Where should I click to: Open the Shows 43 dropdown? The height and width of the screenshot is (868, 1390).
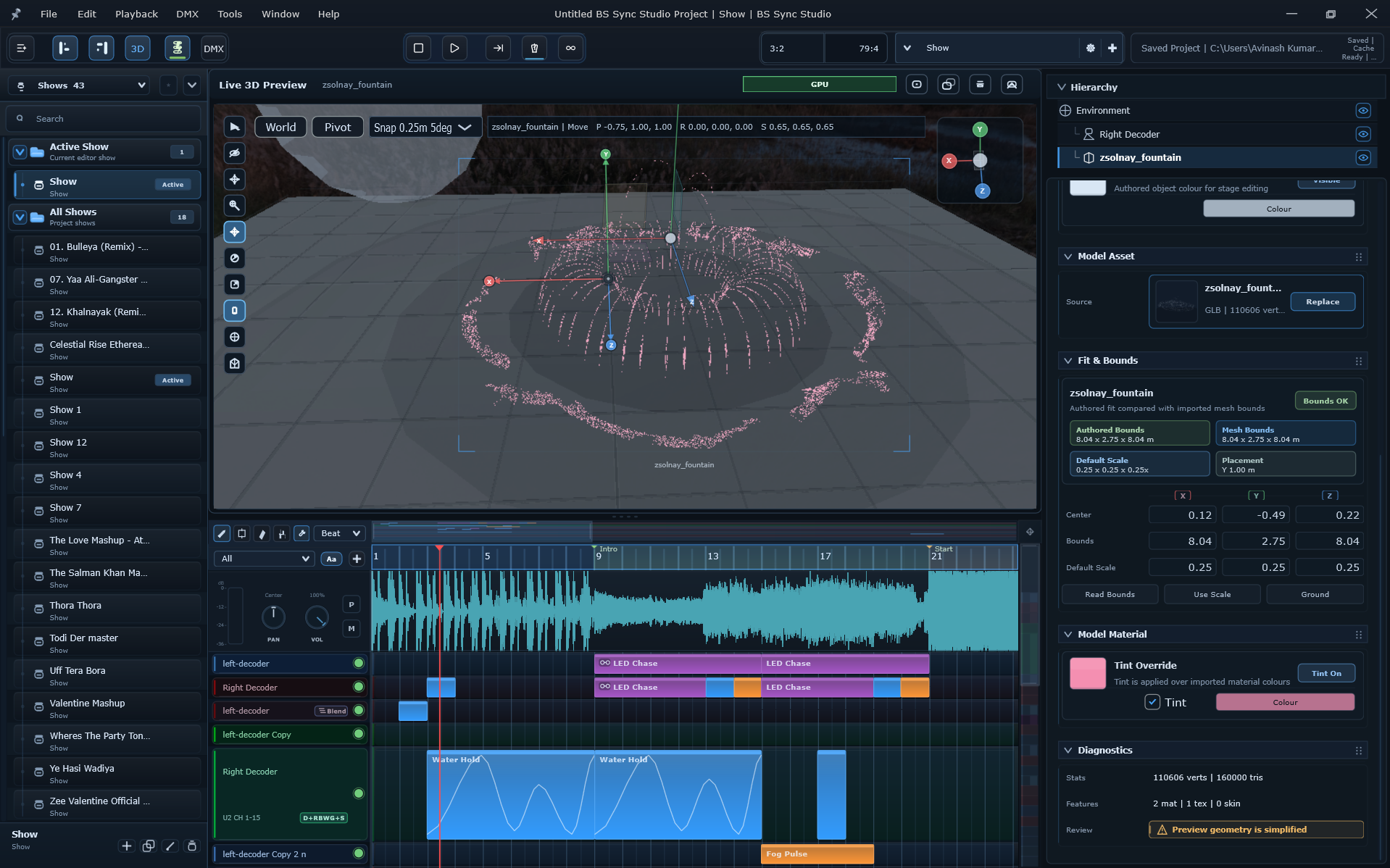tap(80, 85)
